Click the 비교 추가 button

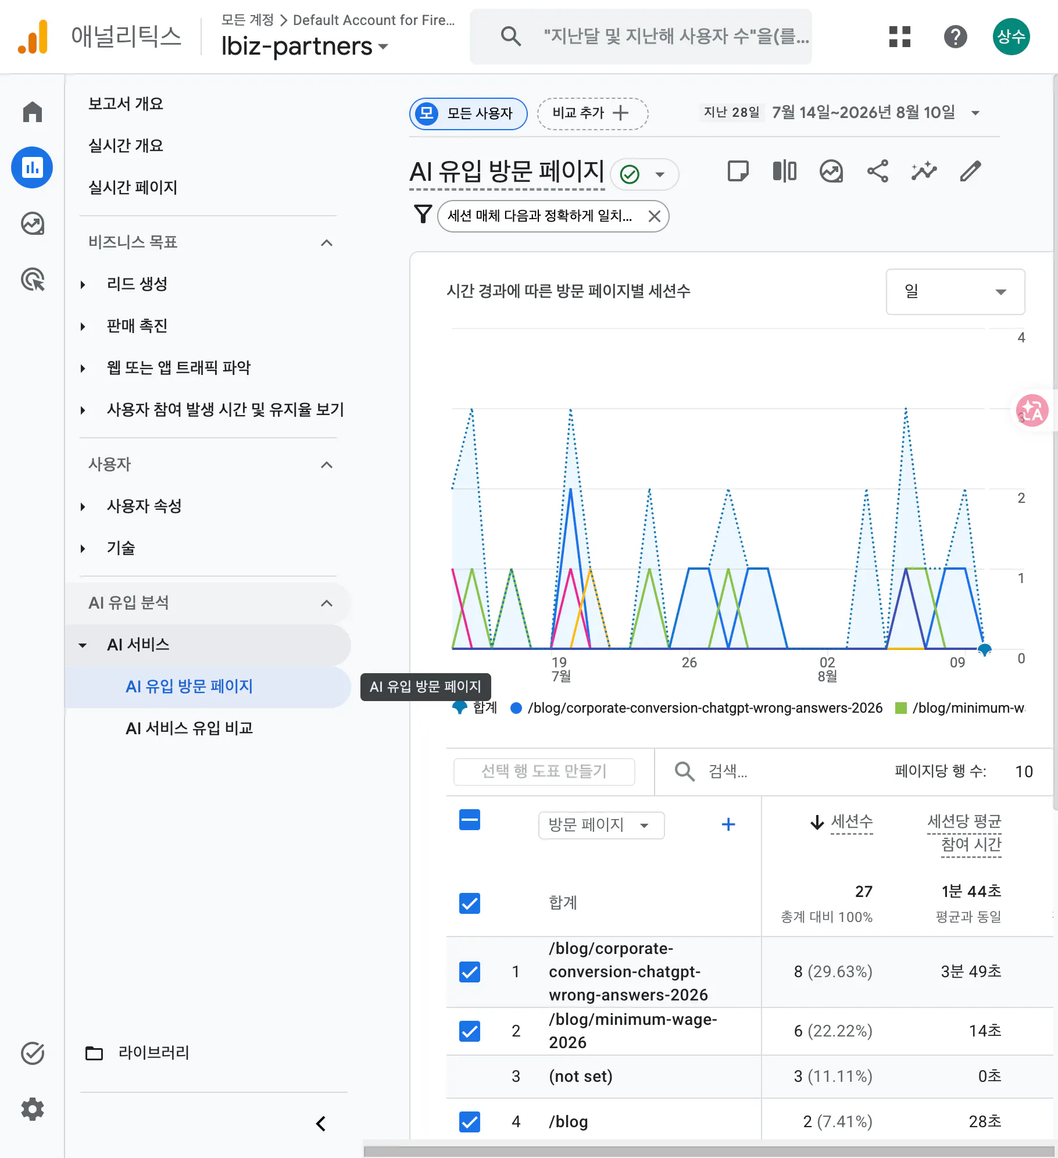pos(592,113)
